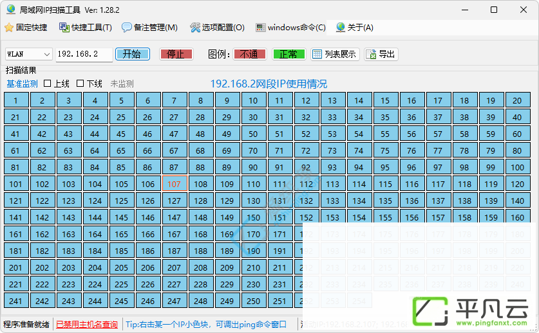Enable the 下线 checkbox

(x=80, y=84)
